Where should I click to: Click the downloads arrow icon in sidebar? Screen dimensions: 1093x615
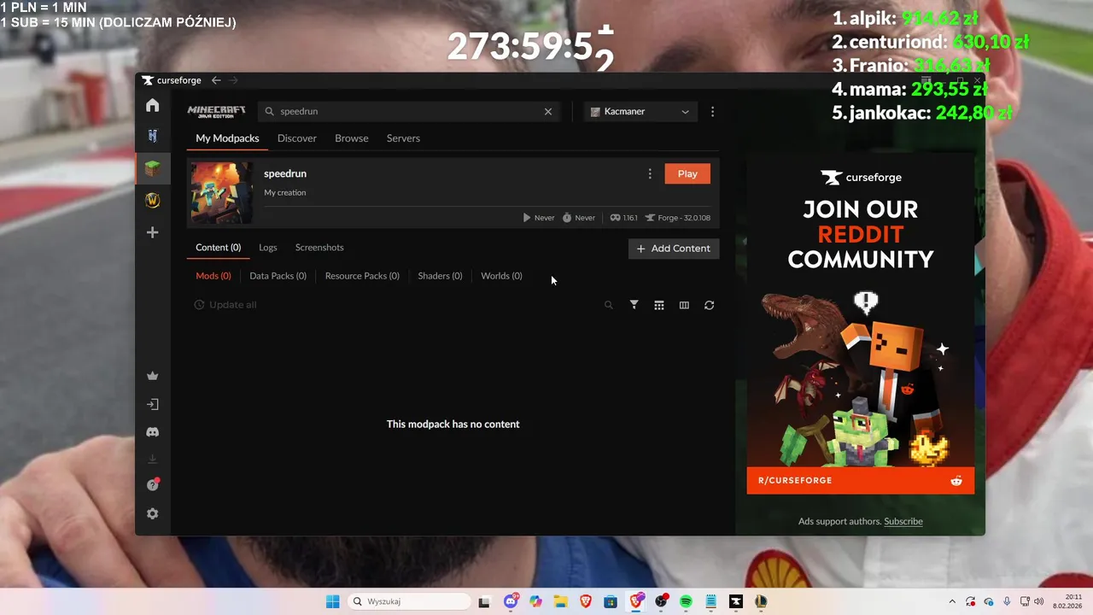(153, 460)
